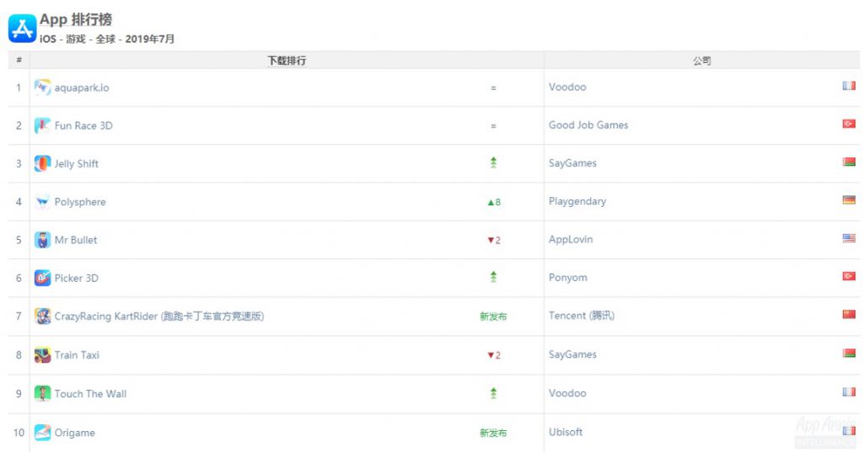The height and width of the screenshot is (452, 863).
Task: Click the Touch The Wall app icon
Action: pos(42,394)
